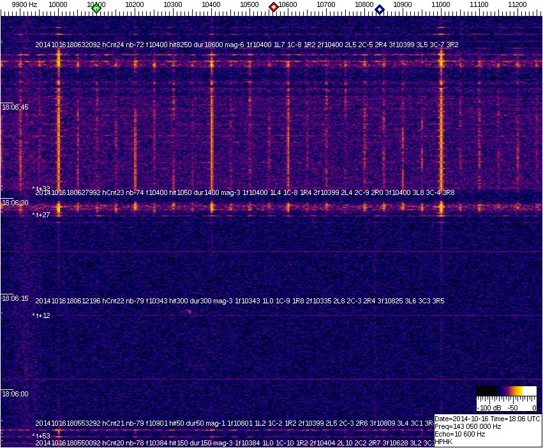This screenshot has height=448, width=543.
Task: Click the Echo=10 600 Hz info line
Action: point(460,433)
